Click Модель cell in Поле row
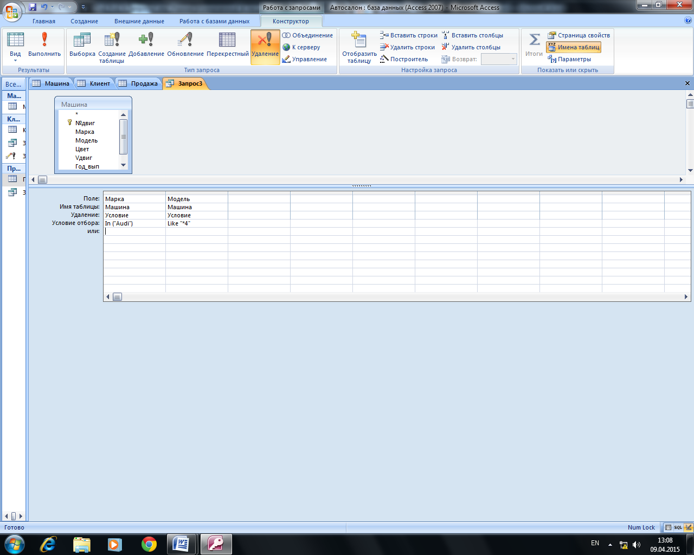The height and width of the screenshot is (555, 694). pyautogui.click(x=197, y=199)
